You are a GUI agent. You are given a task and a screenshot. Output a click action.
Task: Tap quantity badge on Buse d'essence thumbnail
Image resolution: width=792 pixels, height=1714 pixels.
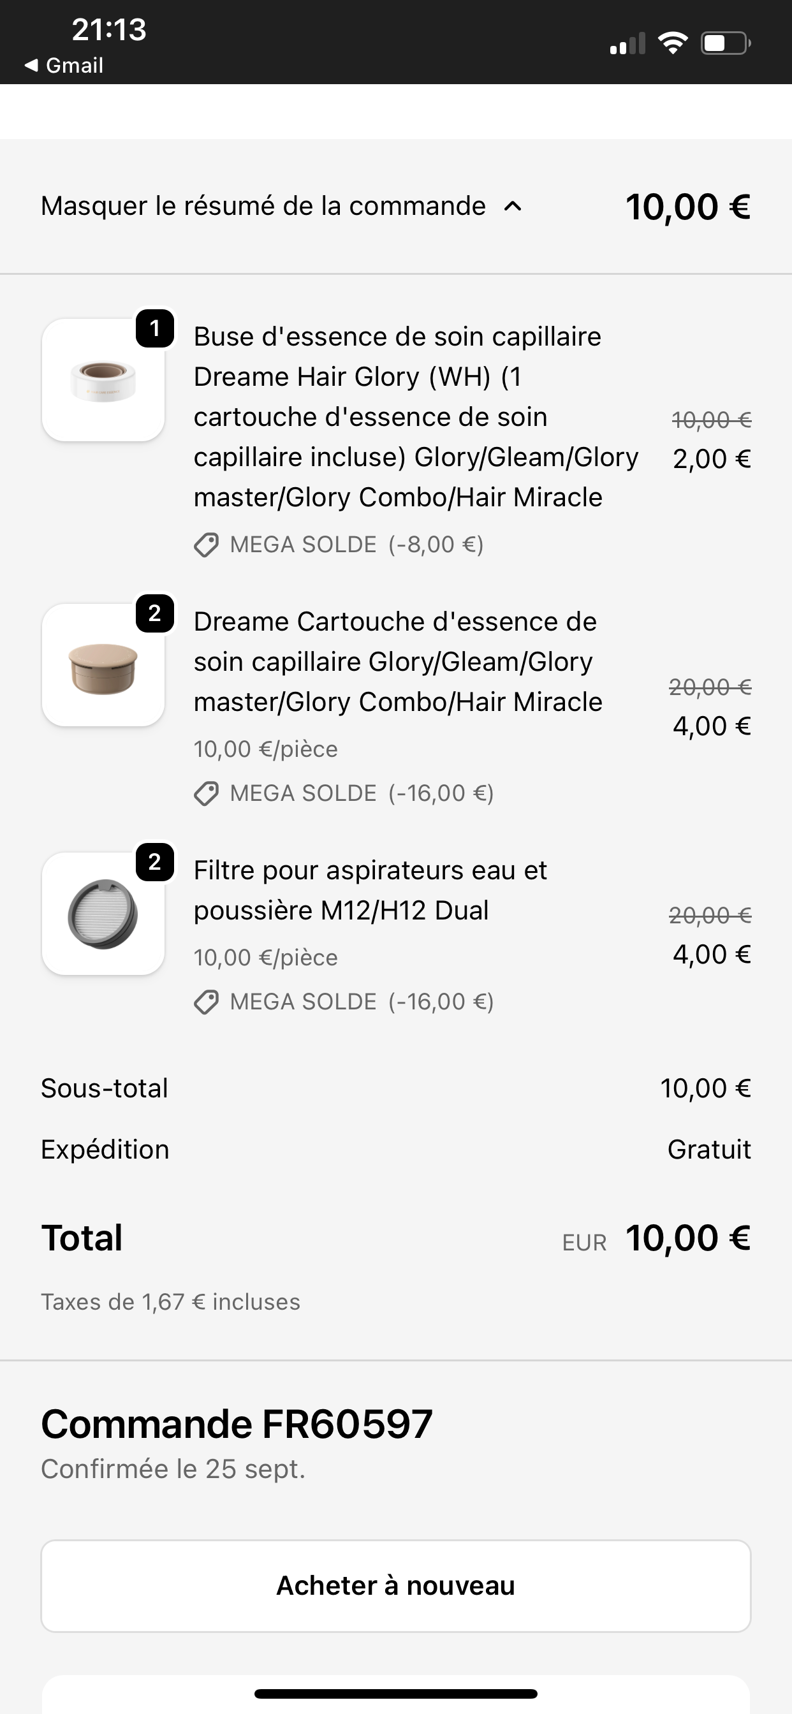(155, 328)
